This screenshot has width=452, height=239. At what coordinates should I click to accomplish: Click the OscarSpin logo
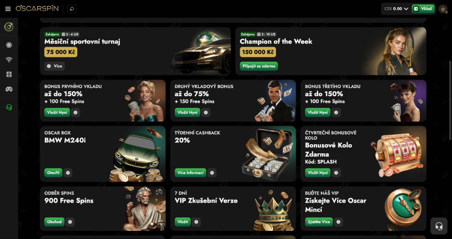pyautogui.click(x=37, y=9)
